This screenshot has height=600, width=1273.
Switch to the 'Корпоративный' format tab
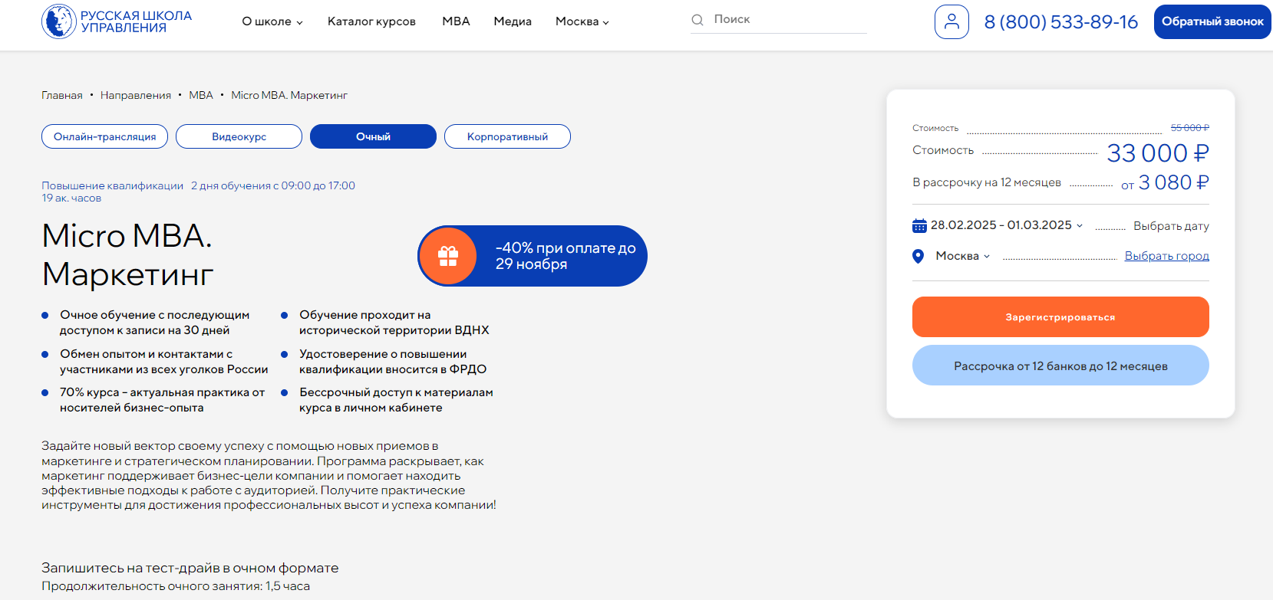507,136
